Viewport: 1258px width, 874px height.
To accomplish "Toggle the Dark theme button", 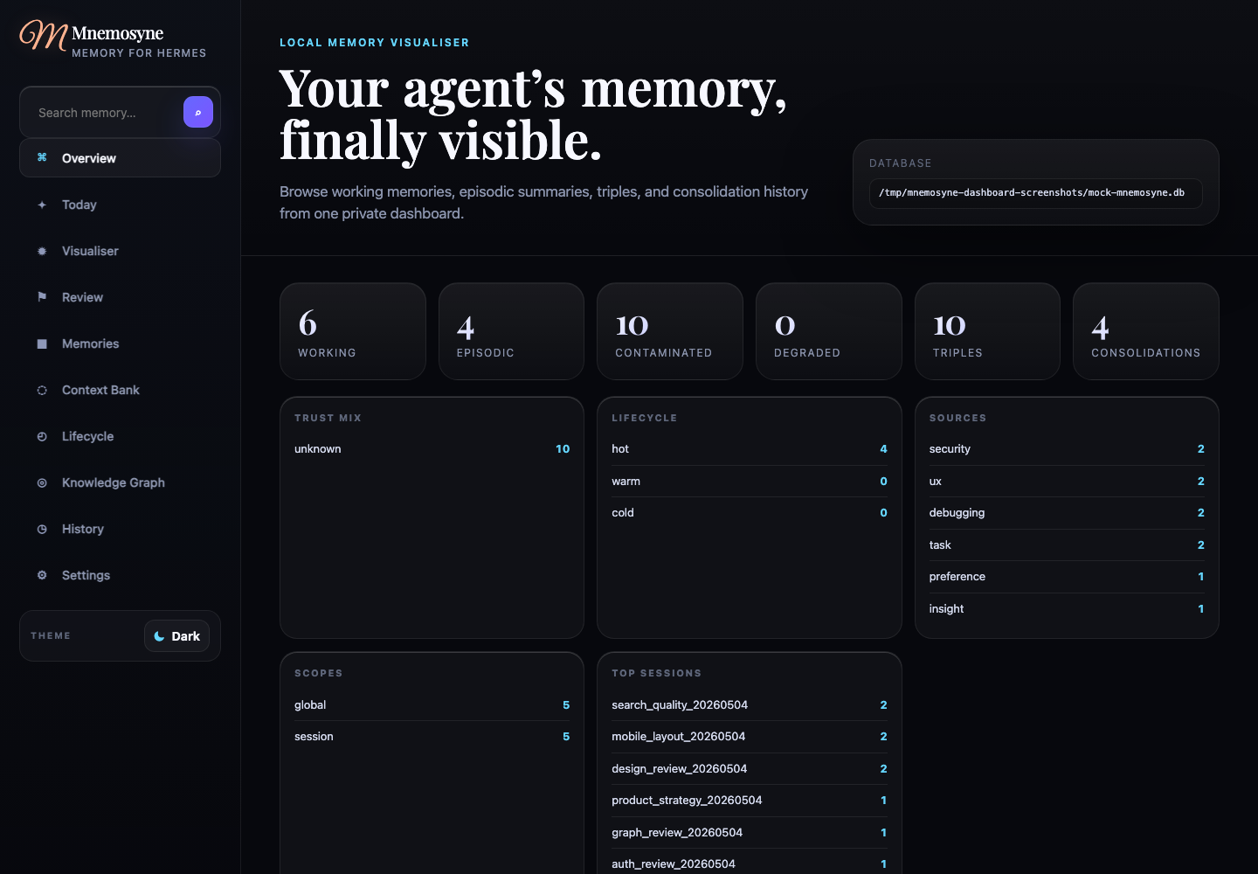I will (x=176, y=636).
